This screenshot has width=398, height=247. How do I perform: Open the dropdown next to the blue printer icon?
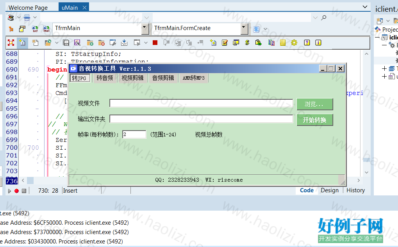coord(35,18)
